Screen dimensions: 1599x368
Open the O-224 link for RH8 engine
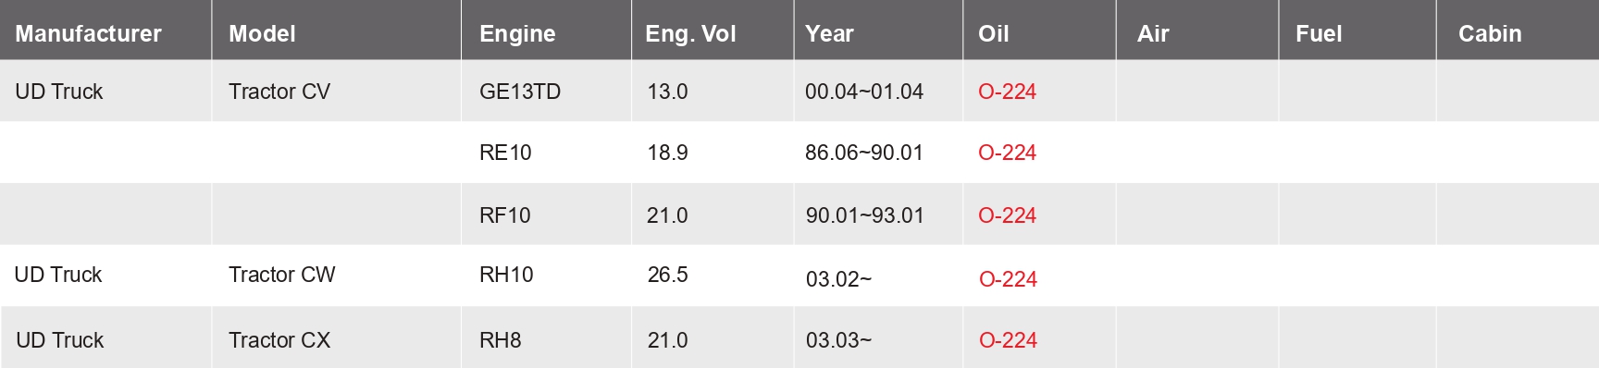(1008, 340)
